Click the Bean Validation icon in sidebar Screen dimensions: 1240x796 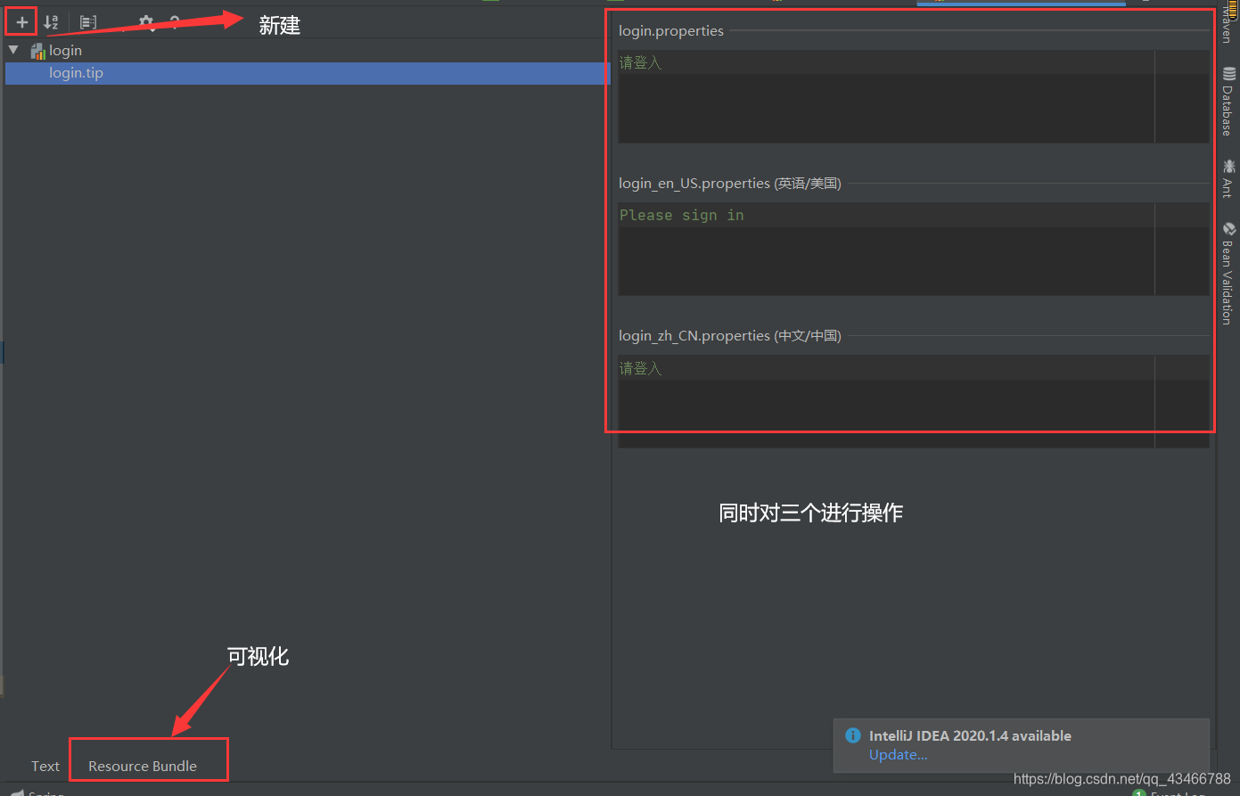tap(1228, 229)
